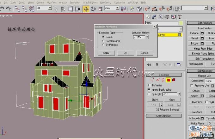Screen dimensions: 215x139
Task: Activate the Select and Rotate tool
Action: coord(93,9)
